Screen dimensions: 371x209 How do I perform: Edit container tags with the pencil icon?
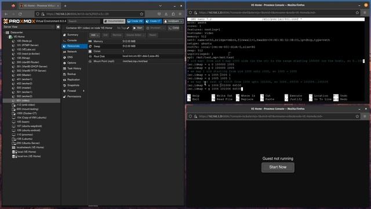[x=128, y=28]
